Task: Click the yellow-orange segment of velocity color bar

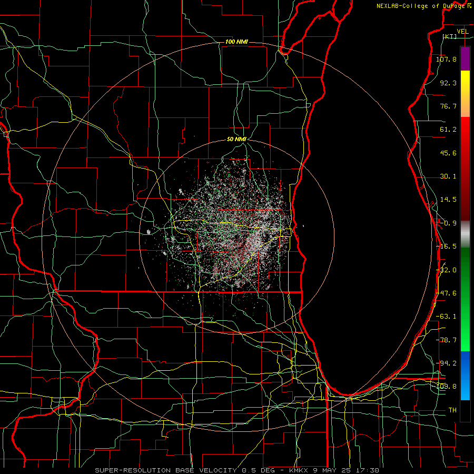Action: coord(465,94)
